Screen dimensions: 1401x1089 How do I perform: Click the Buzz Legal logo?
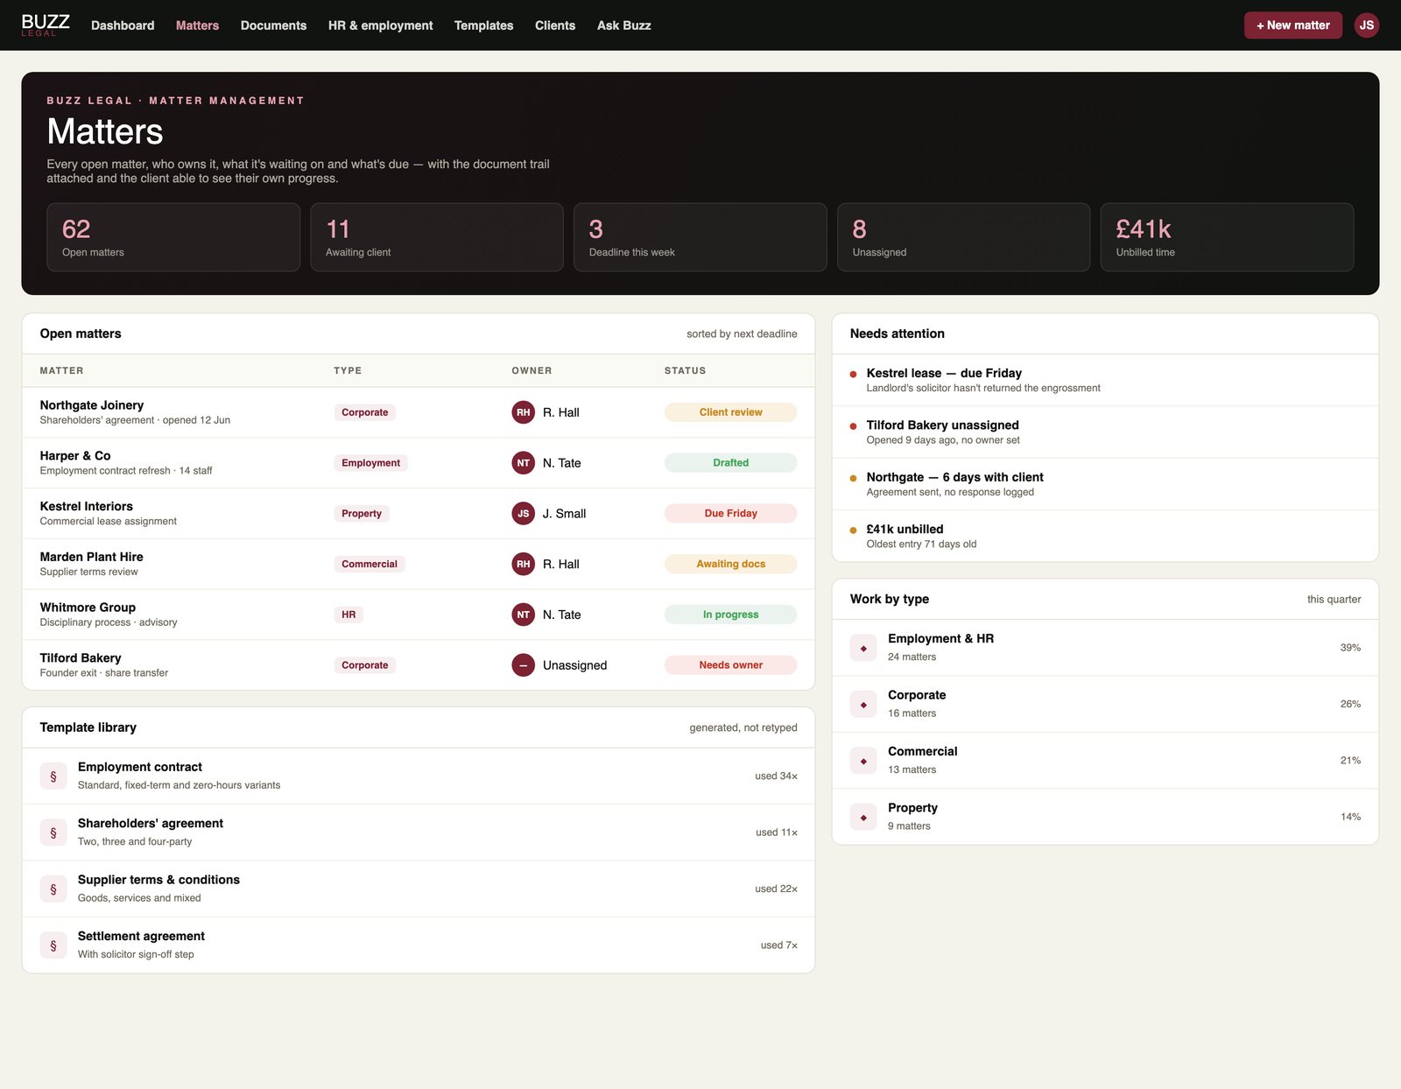click(46, 25)
